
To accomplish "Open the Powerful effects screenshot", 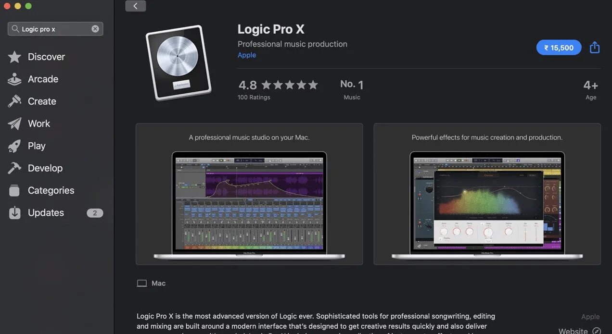I will pyautogui.click(x=487, y=194).
